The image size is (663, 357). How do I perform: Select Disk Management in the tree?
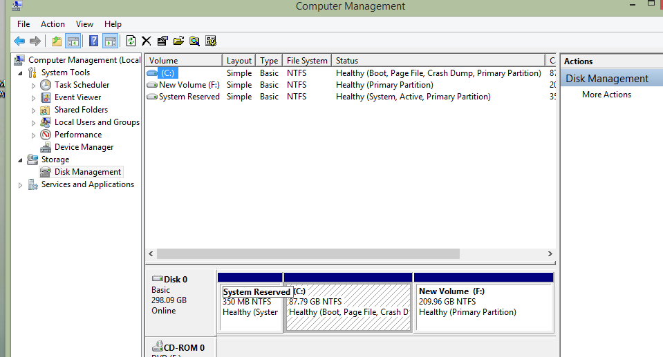point(88,172)
